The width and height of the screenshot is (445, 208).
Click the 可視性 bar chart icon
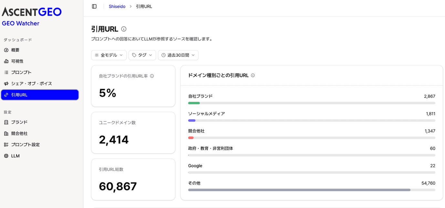click(6, 61)
